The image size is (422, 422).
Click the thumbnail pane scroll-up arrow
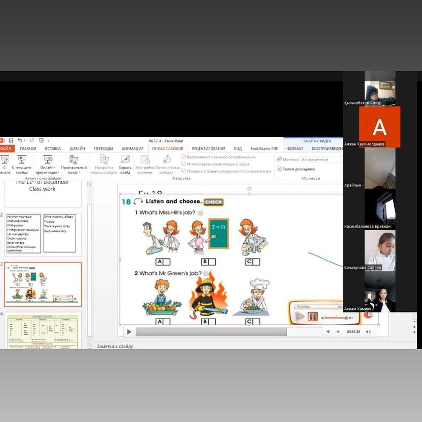[89, 184]
